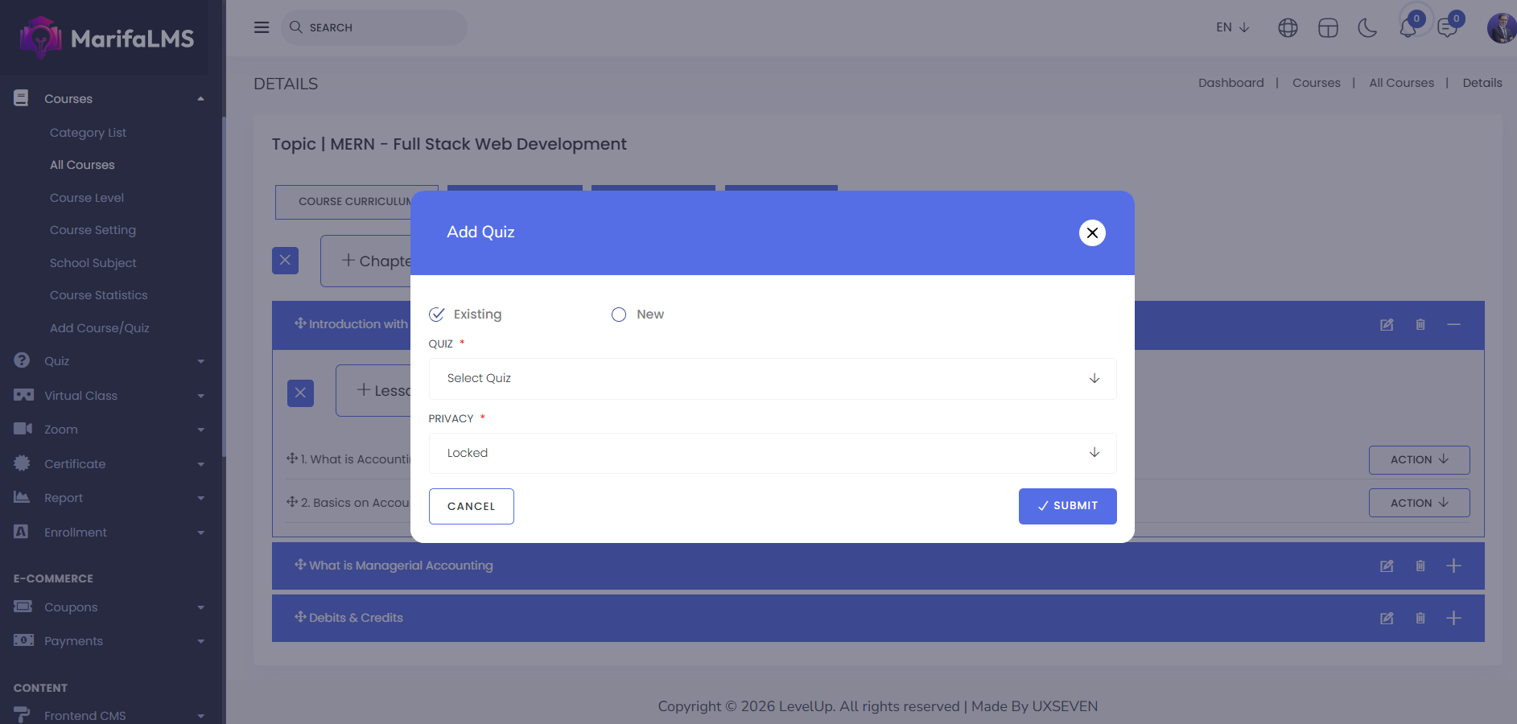Open the Select Quiz dropdown
This screenshot has width=1517, height=724.
pos(772,378)
